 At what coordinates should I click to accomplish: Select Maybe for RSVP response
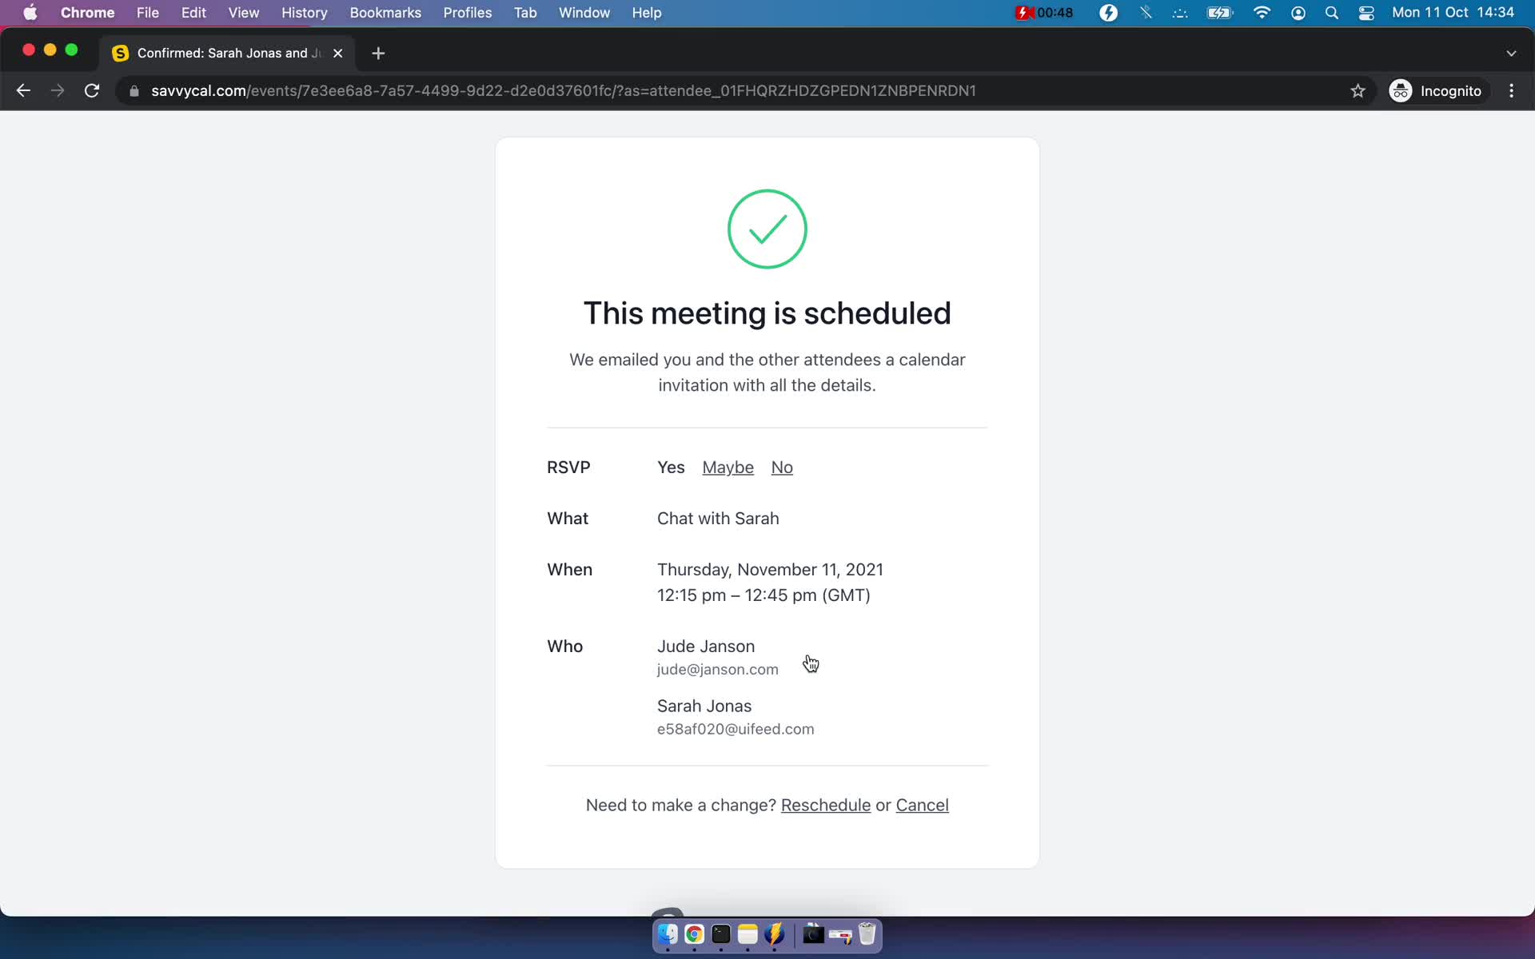(x=728, y=466)
